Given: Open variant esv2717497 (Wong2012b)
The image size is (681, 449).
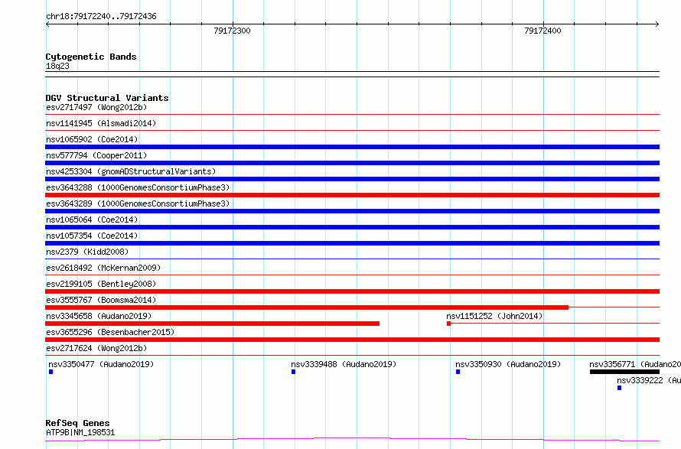Looking at the screenshot, I should point(96,107).
